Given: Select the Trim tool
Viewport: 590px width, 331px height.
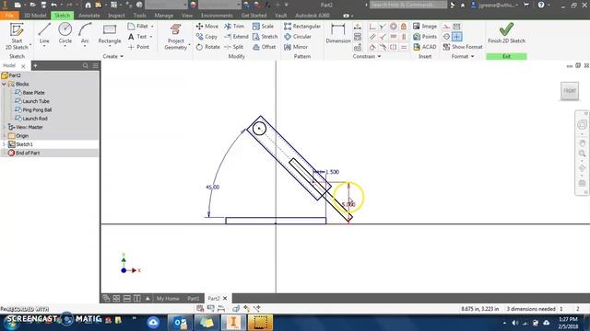Looking at the screenshot, I should point(234,27).
